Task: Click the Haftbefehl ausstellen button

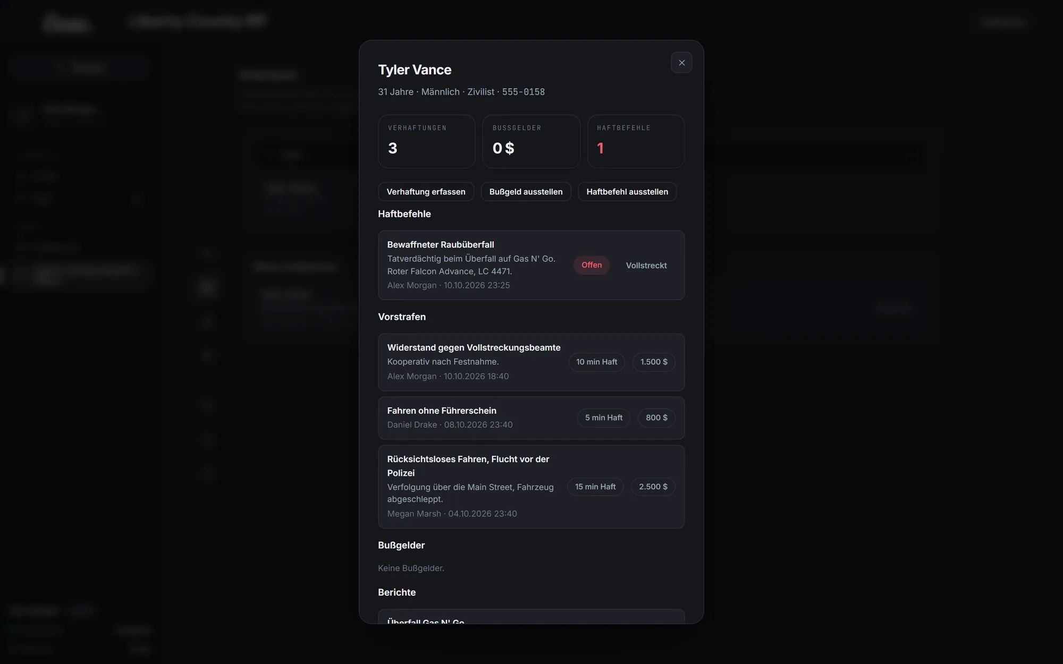Action: [627, 192]
